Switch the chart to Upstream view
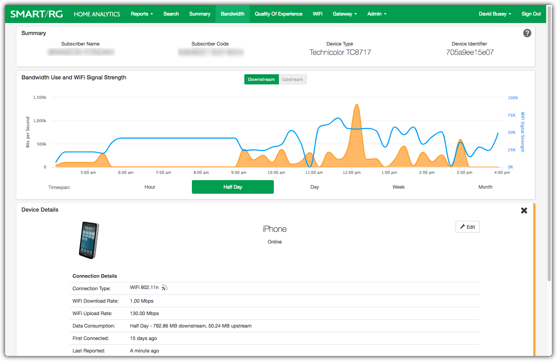The width and height of the screenshot is (557, 361). tap(292, 79)
